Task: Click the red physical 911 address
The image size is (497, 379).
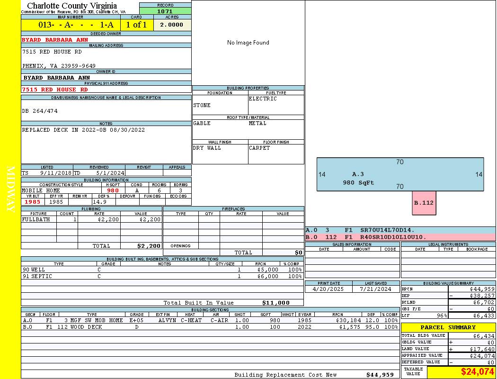Action: [55, 90]
